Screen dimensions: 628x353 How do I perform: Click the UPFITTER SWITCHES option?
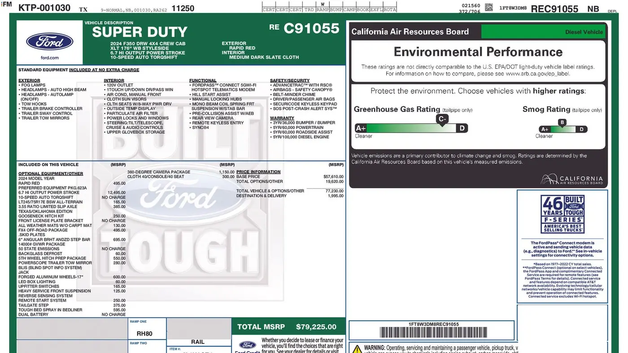pyautogui.click(x=39, y=286)
